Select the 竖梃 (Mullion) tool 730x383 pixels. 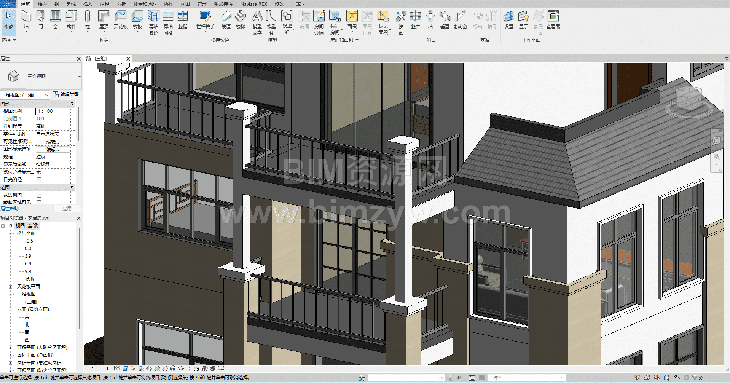183,20
